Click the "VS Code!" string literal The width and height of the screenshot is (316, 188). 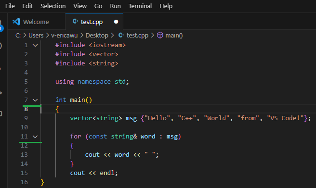pyautogui.click(x=285, y=118)
